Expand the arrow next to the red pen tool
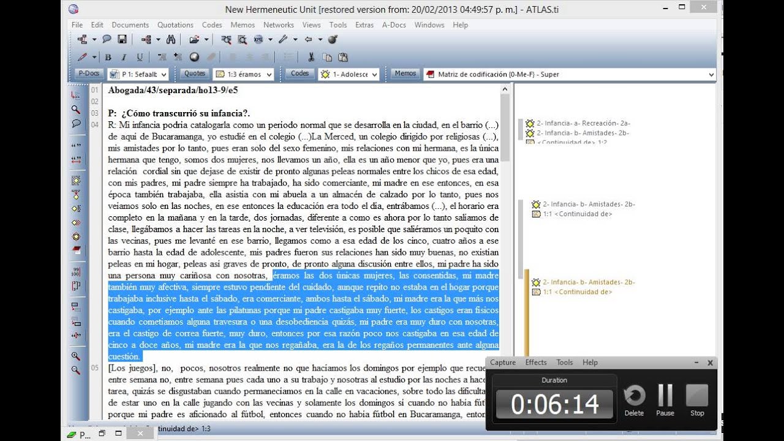Screen dimensions: 784x441 pos(94,57)
